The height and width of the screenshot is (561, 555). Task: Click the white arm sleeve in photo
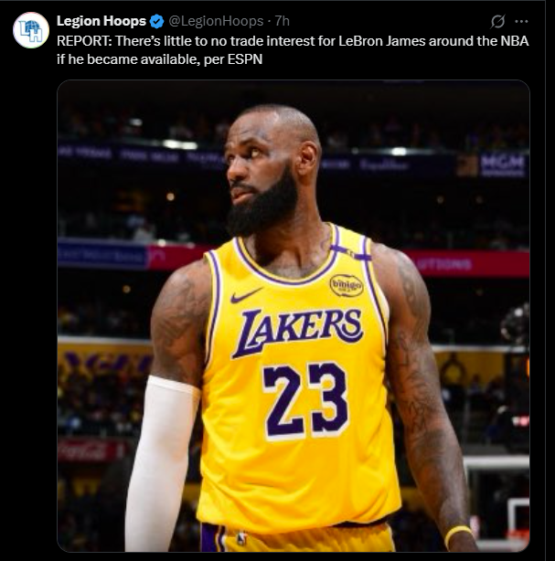[161, 462]
